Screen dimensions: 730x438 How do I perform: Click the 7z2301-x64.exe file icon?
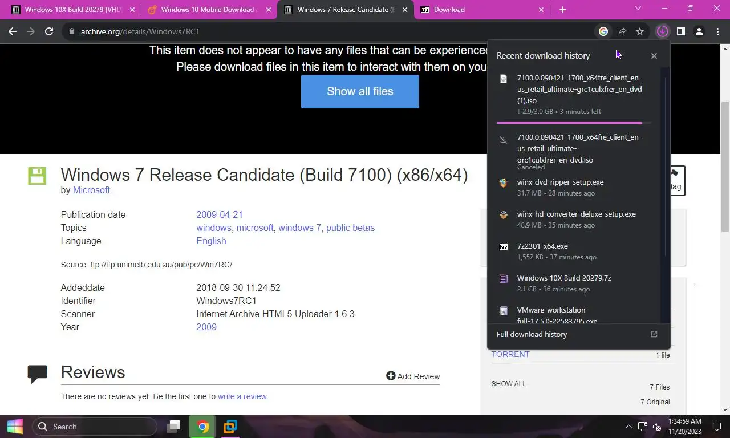(x=503, y=247)
